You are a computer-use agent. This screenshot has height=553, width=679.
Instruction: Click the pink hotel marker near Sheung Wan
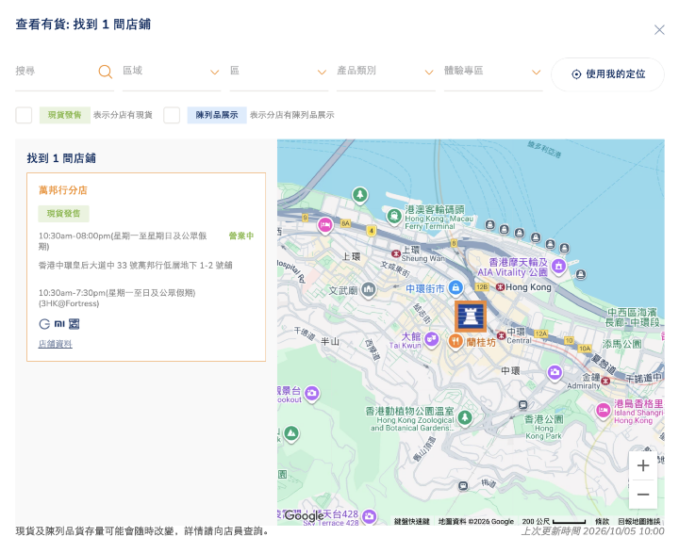pos(324,225)
